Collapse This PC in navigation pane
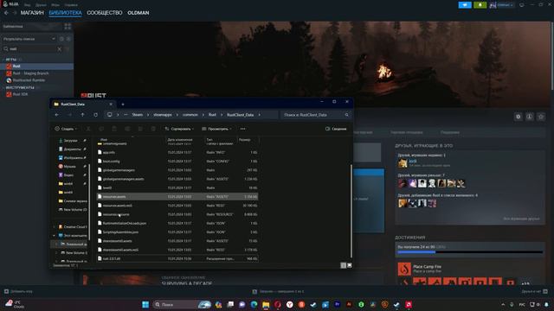 [54, 236]
